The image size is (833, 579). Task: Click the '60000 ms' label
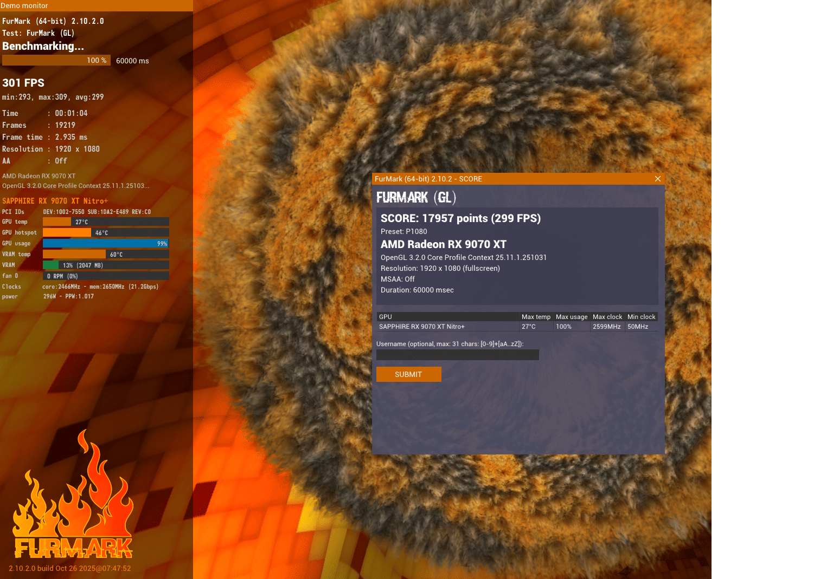click(x=132, y=61)
